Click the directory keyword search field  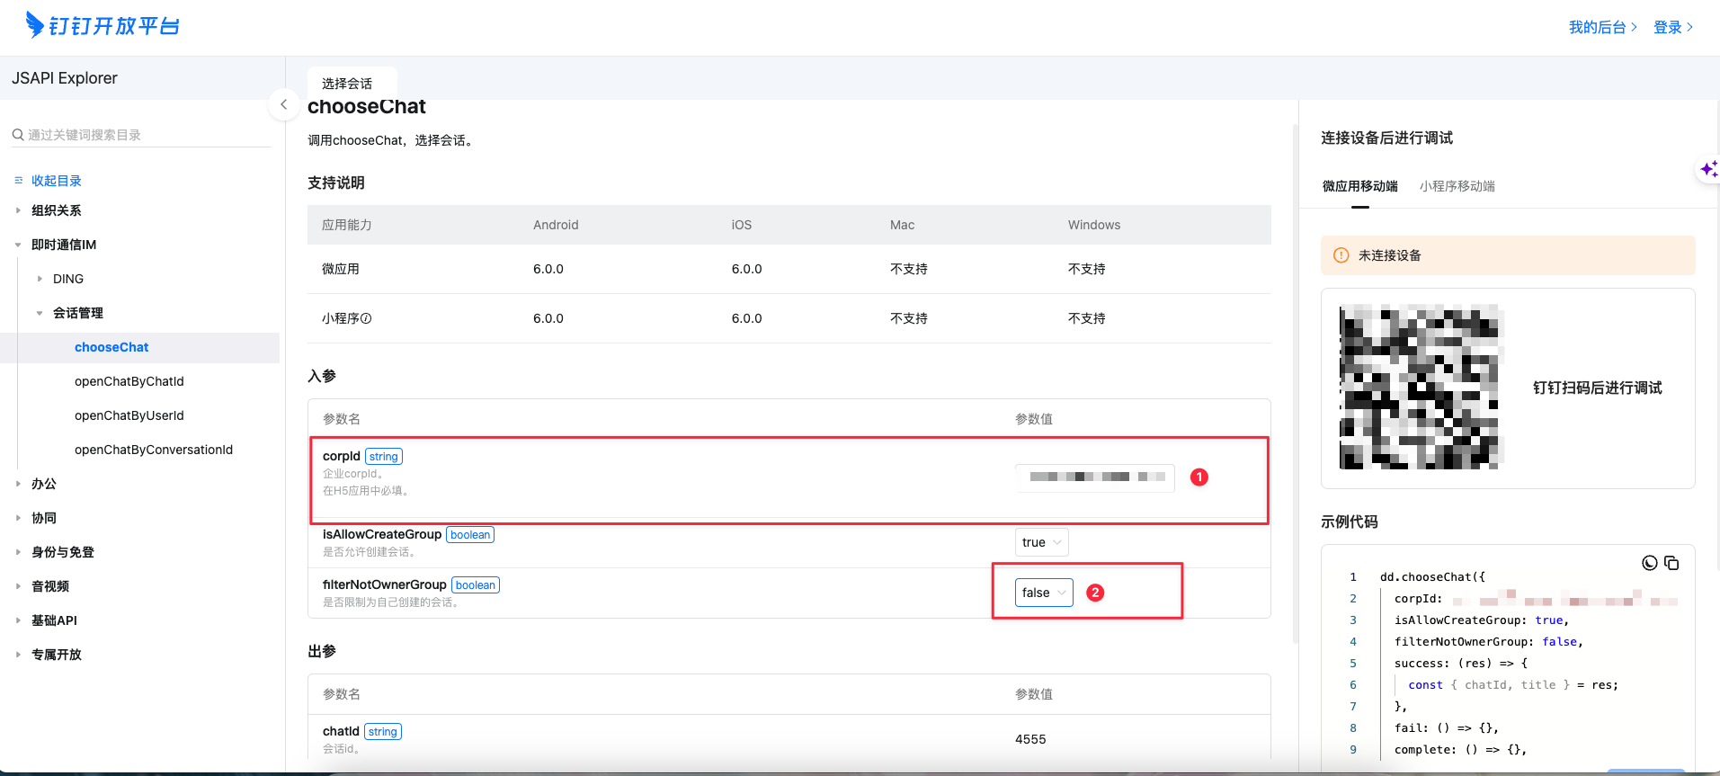[140, 135]
